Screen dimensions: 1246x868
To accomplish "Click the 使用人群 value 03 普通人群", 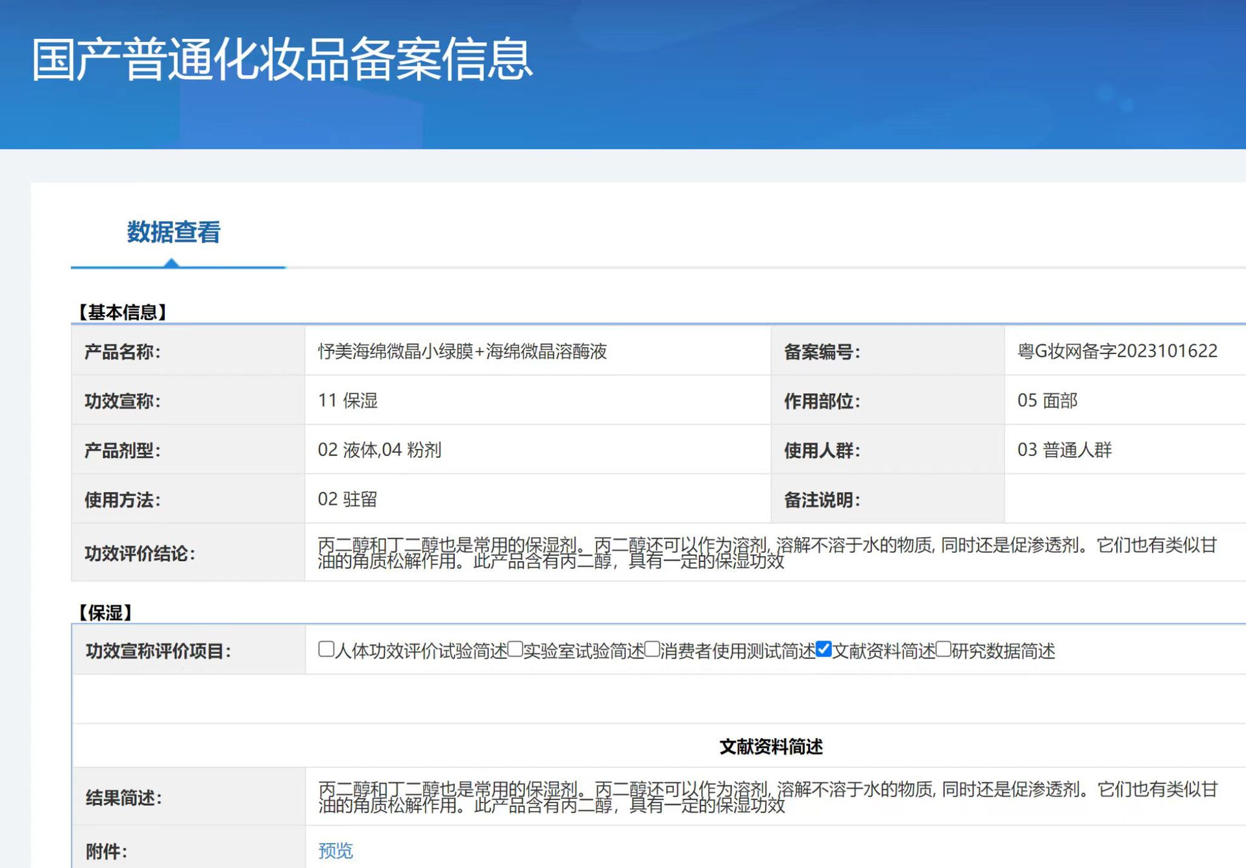I will click(1064, 450).
